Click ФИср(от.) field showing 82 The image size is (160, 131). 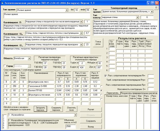(x=100, y=63)
